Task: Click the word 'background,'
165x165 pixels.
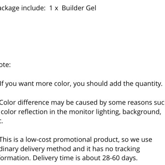Action: [x=142, y=112]
